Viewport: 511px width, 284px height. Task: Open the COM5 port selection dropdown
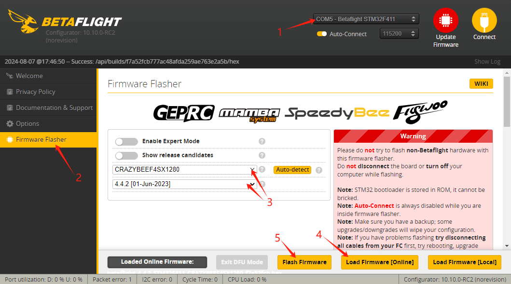[x=366, y=19]
